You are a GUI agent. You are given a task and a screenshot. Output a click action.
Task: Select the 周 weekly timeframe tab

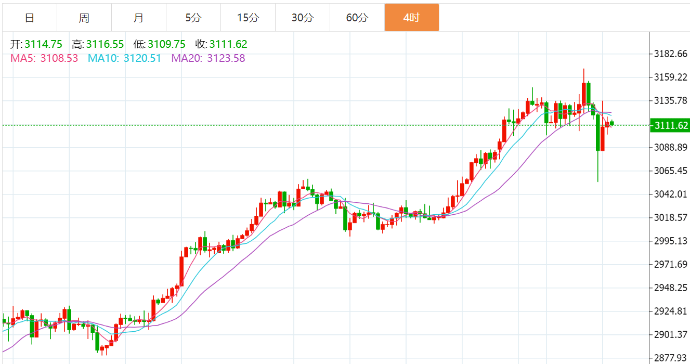point(84,18)
